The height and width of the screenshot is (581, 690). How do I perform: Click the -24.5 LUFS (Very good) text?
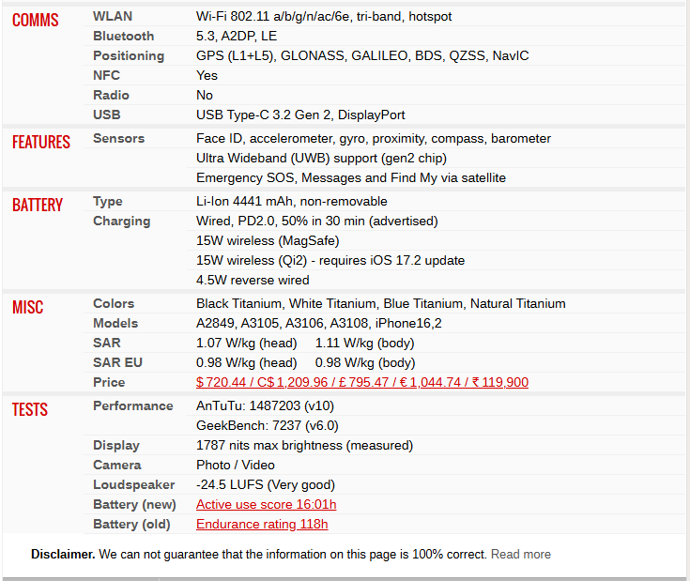pos(266,484)
